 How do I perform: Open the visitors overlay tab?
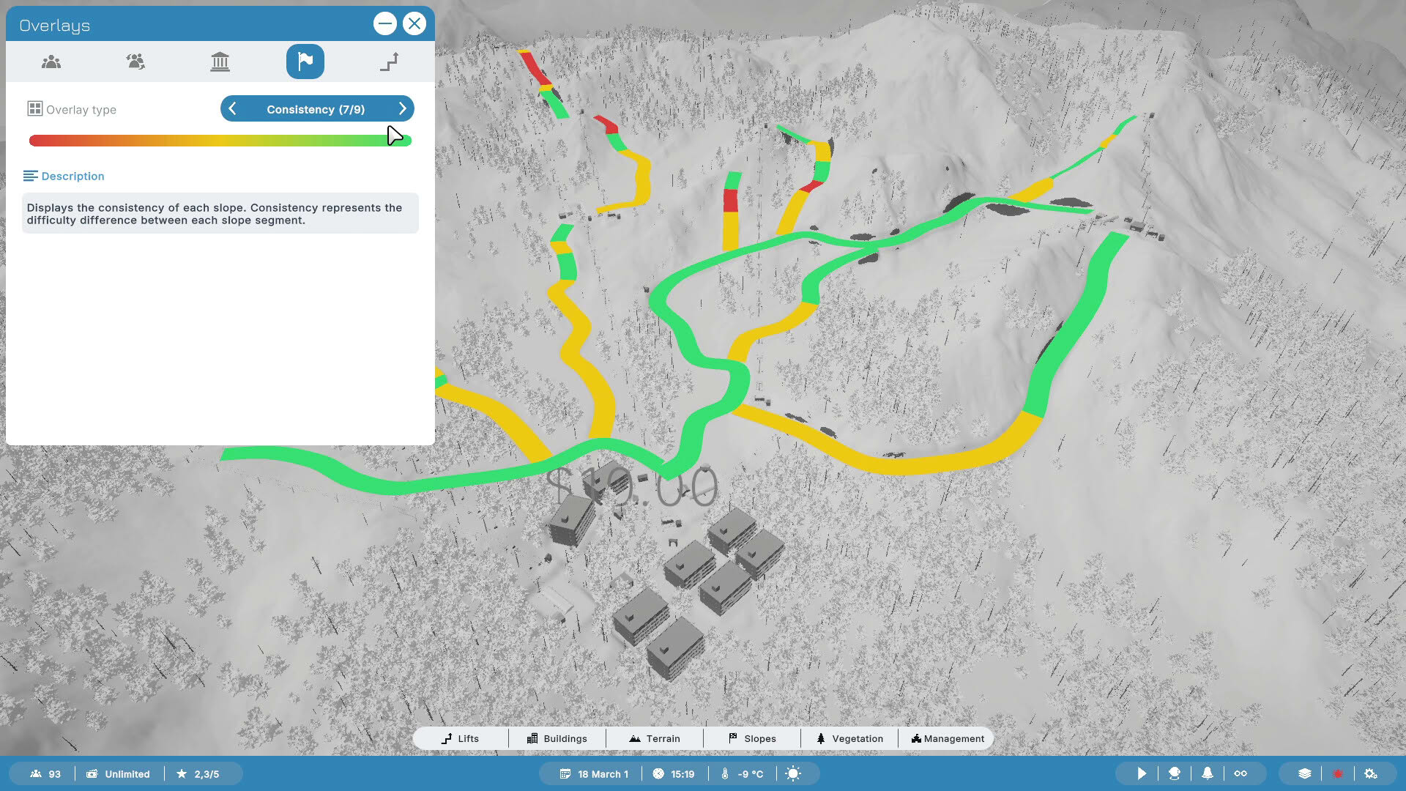coord(51,62)
